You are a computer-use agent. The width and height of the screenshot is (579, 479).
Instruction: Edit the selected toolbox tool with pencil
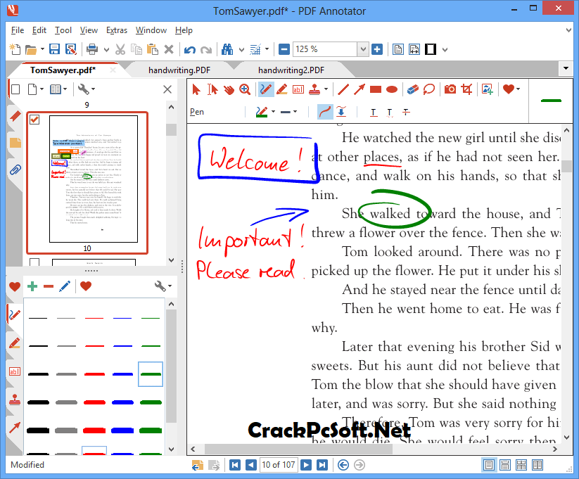[65, 286]
